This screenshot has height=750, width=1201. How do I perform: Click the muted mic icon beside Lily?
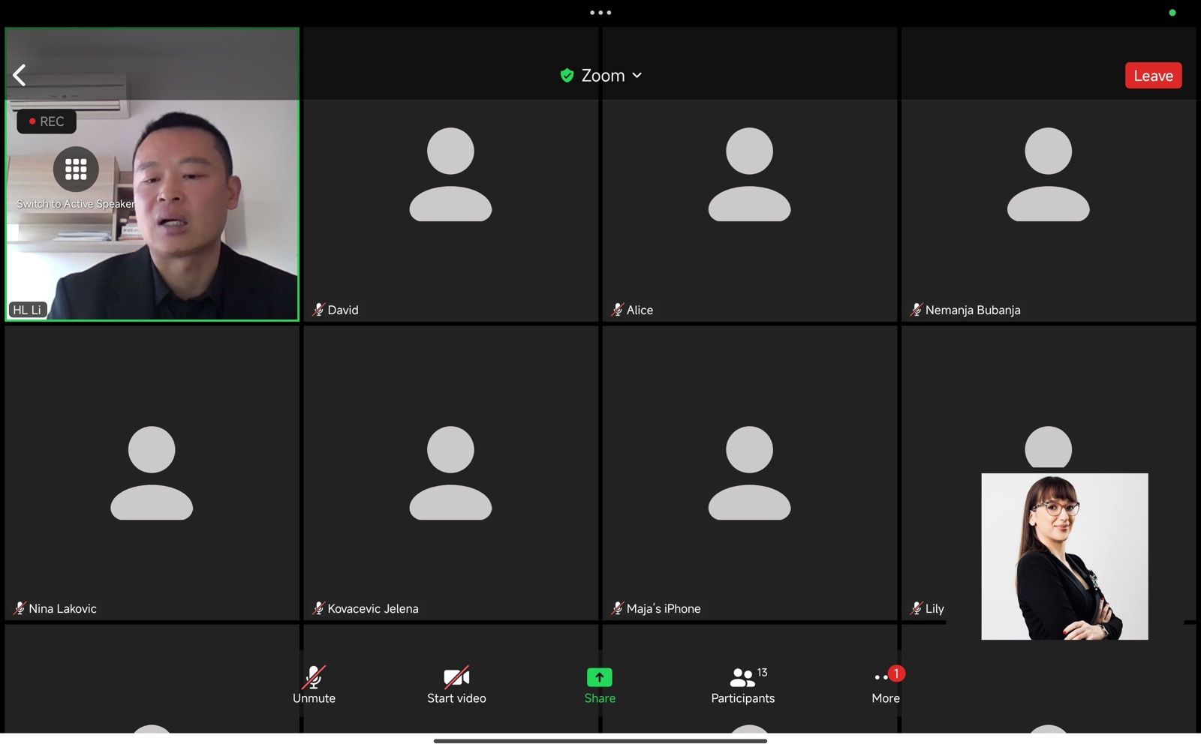[916, 608]
